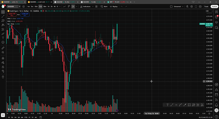This screenshot has height=119, width=219.
Task: Select the text annotation tool in left sidebar
Action: (x=3, y=38)
